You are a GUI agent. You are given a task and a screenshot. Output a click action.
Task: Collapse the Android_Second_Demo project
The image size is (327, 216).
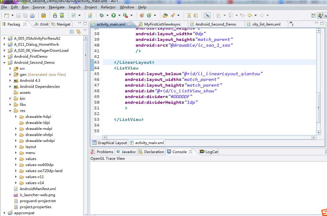pyautogui.click(x=5, y=63)
